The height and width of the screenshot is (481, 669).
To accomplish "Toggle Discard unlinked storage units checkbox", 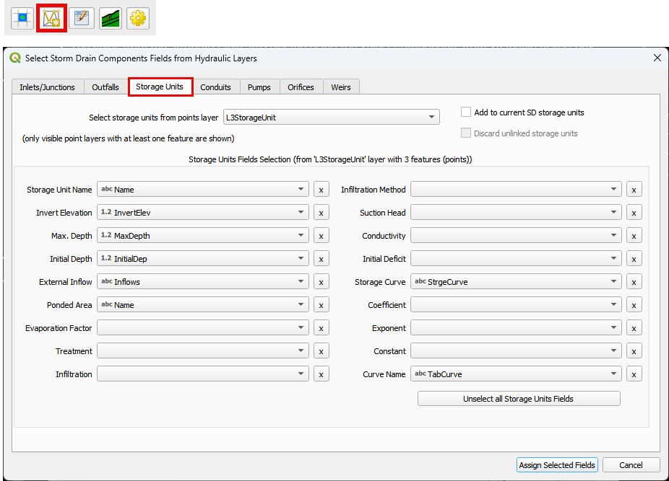I will click(x=466, y=133).
